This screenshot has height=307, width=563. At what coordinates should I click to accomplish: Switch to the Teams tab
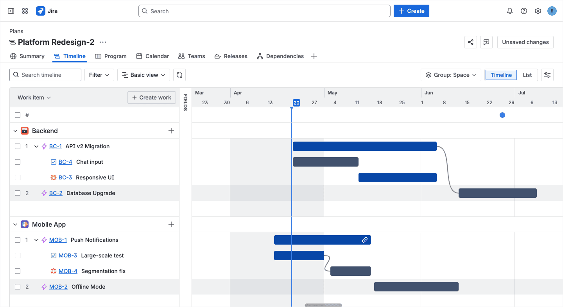pyautogui.click(x=192, y=56)
